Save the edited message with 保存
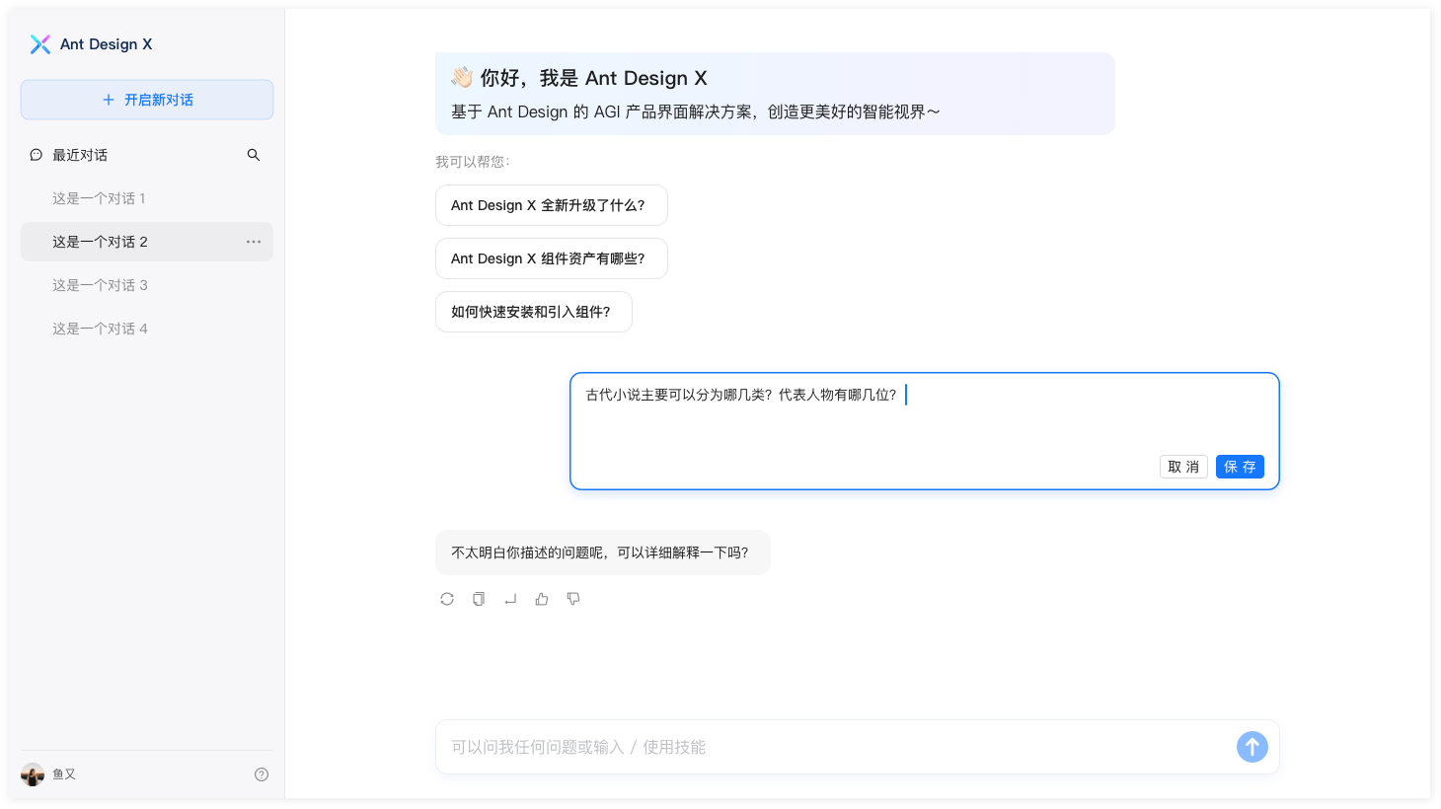 tap(1240, 467)
